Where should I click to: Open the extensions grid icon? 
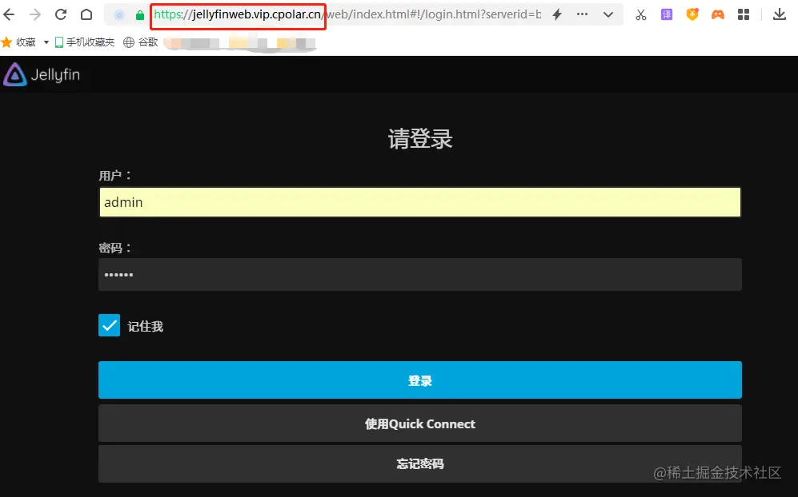click(744, 14)
